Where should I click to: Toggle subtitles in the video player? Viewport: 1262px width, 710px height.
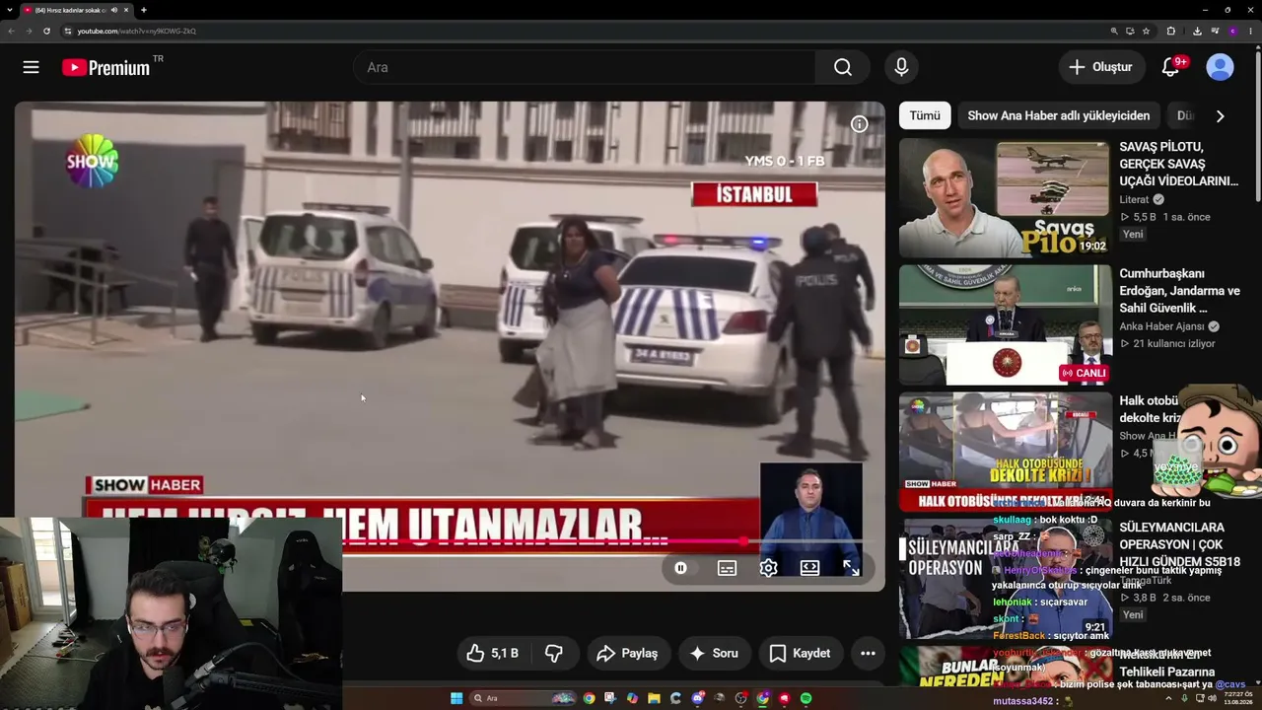point(727,568)
